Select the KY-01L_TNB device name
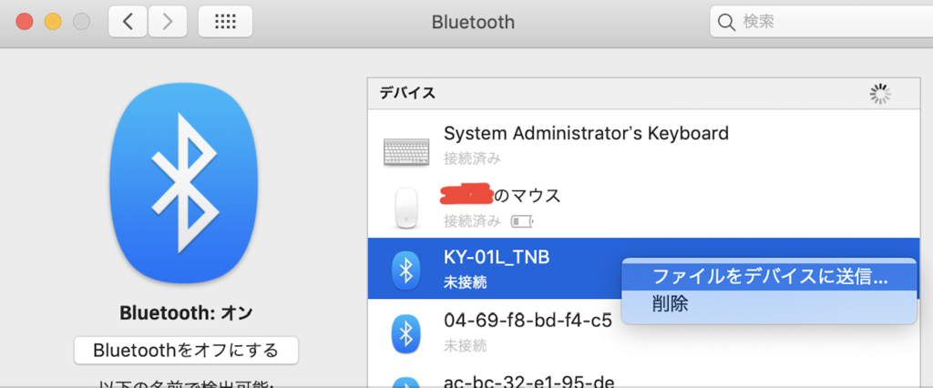This screenshot has width=933, height=388. pos(497,257)
